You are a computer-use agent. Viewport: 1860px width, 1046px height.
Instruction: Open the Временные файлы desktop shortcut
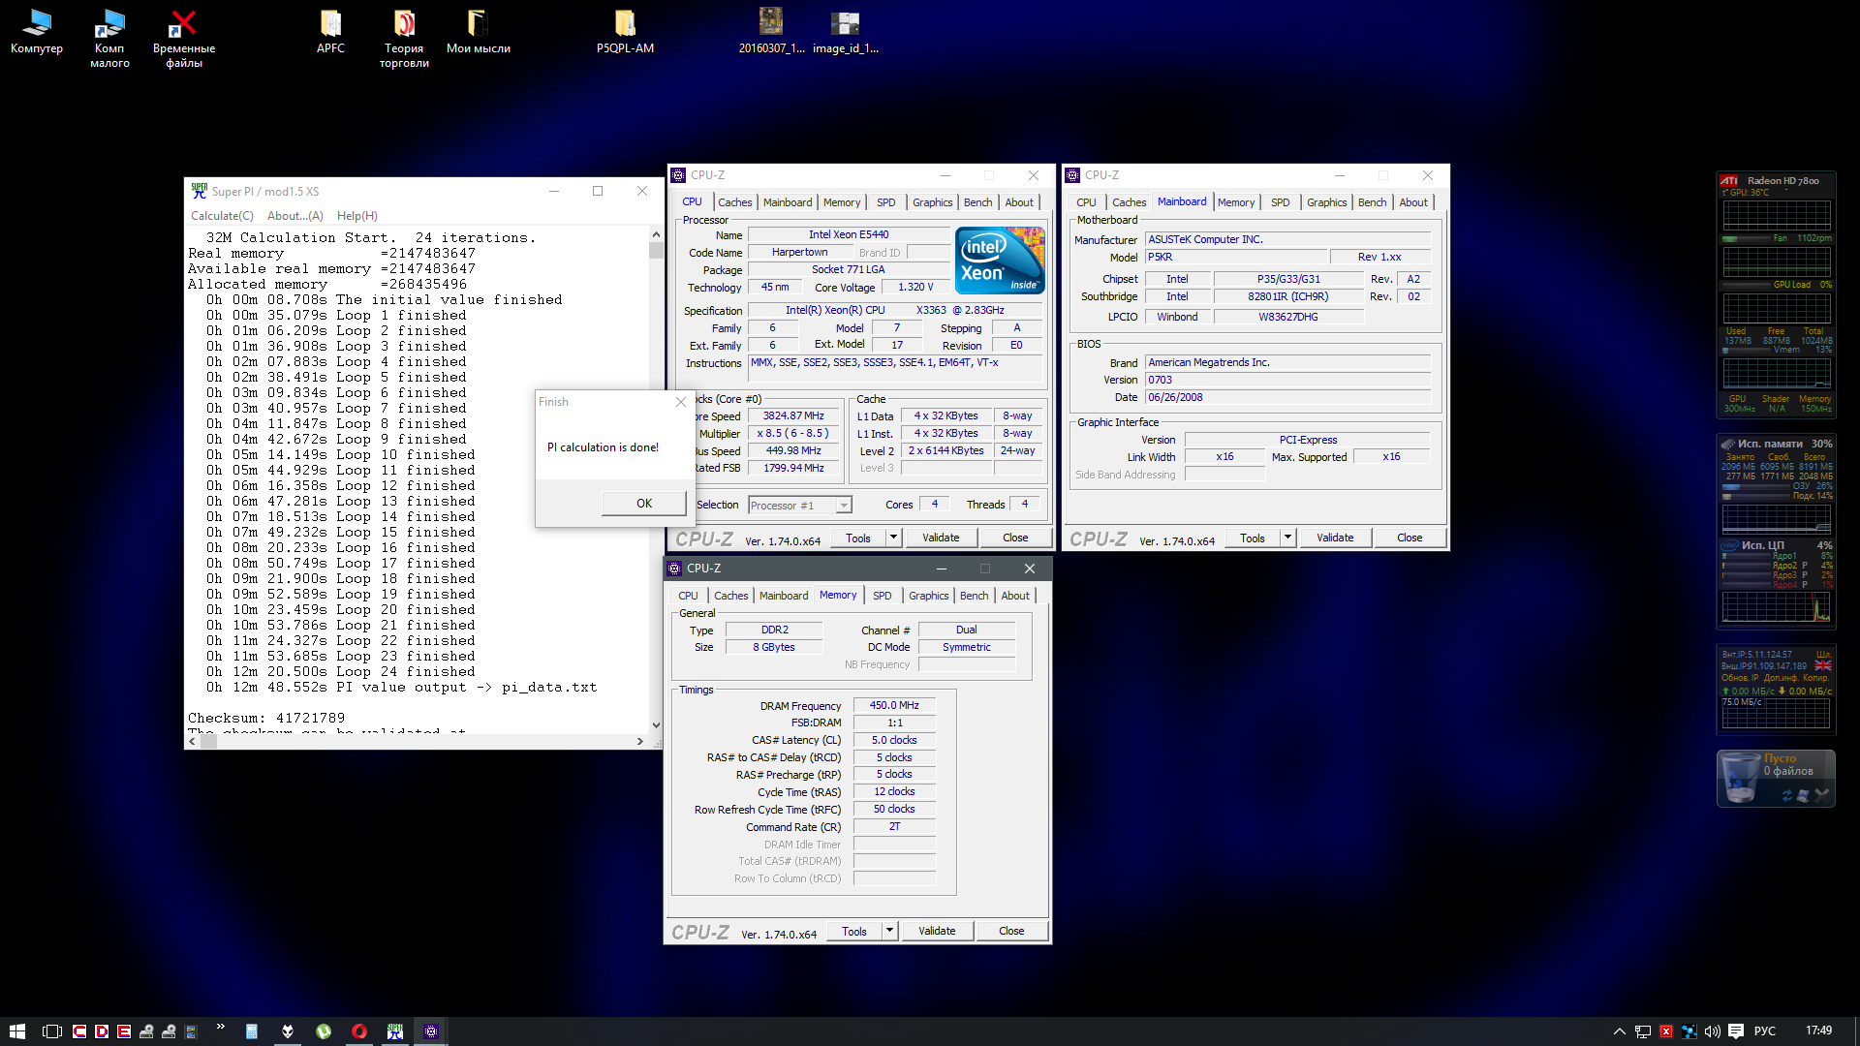[183, 39]
